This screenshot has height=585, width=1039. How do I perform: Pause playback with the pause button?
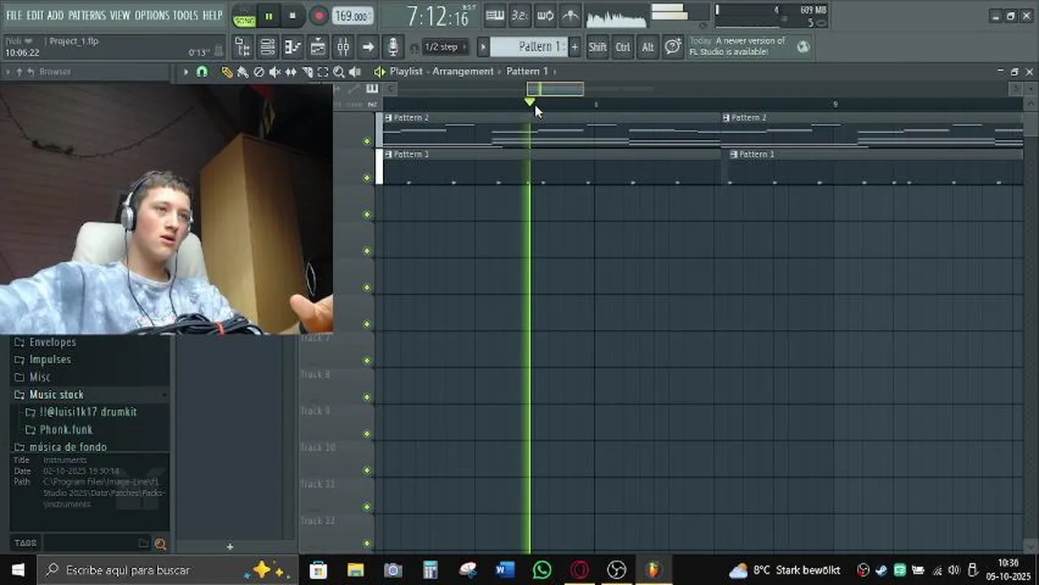(269, 16)
